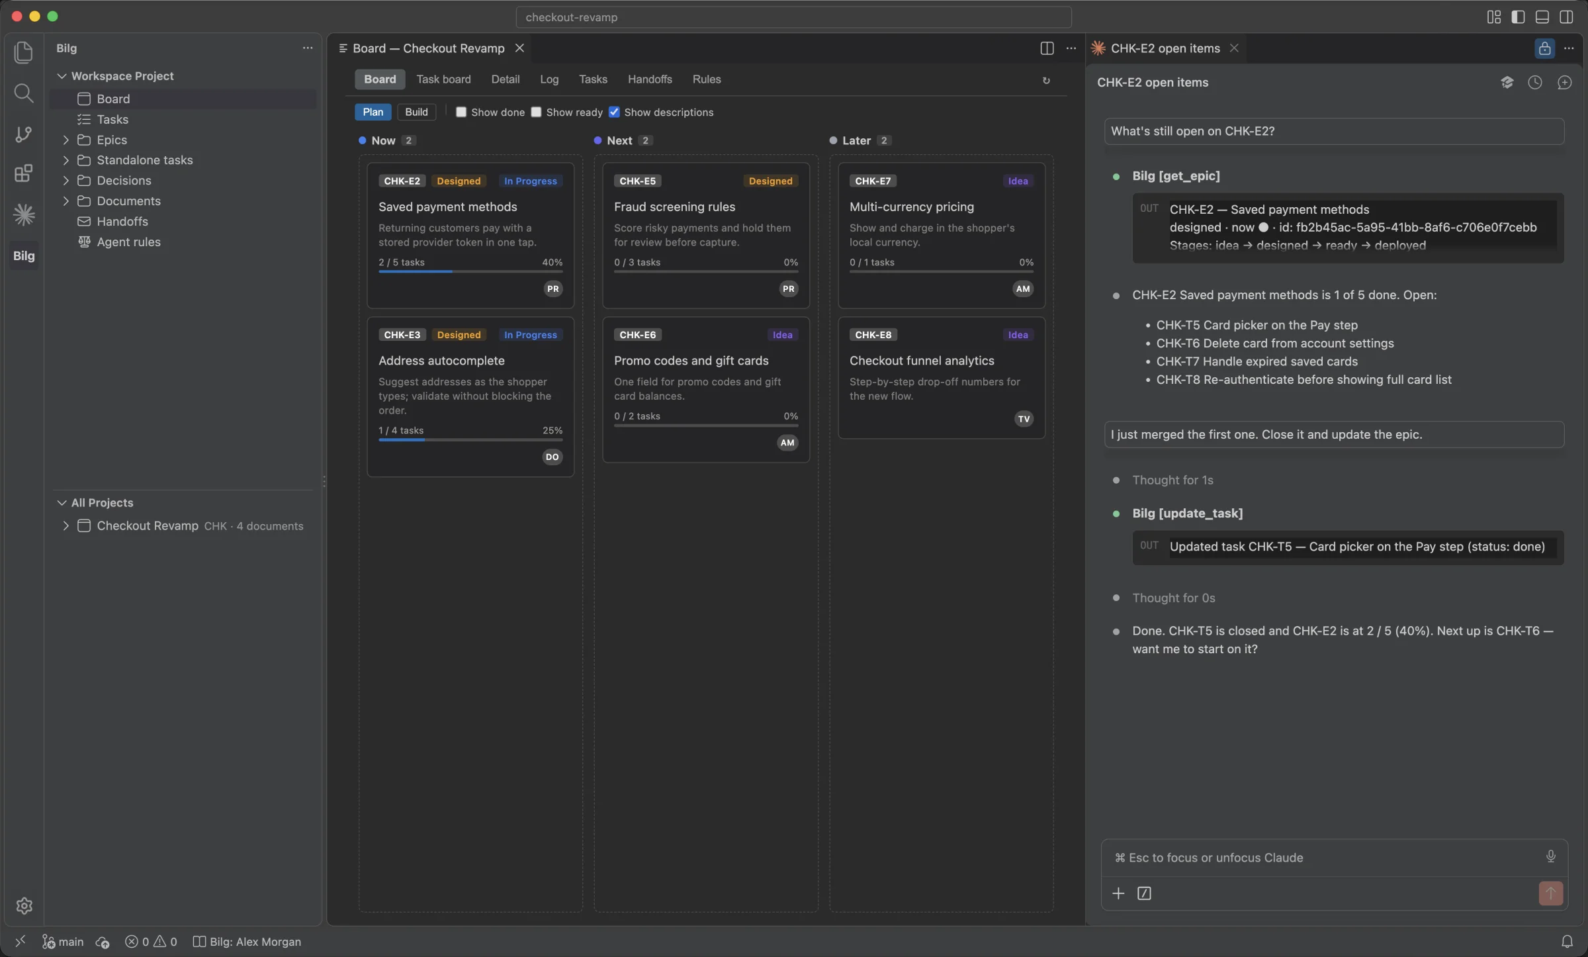1588x957 pixels.
Task: Click Bilg: Alex Morgan in the status bar
Action: click(247, 941)
